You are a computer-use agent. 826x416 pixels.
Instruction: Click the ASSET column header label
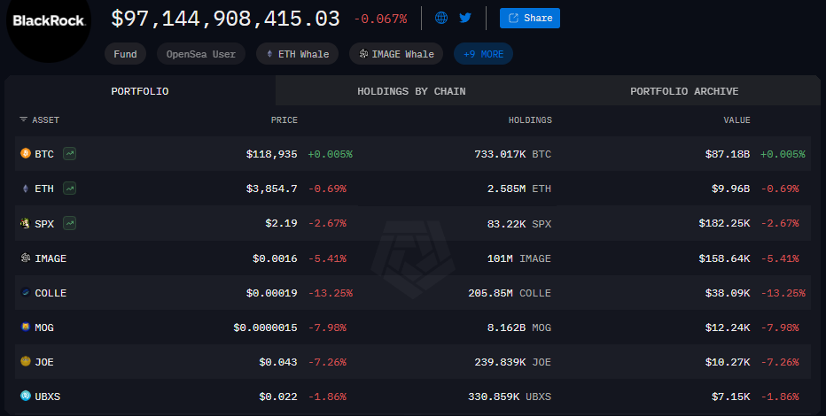45,119
